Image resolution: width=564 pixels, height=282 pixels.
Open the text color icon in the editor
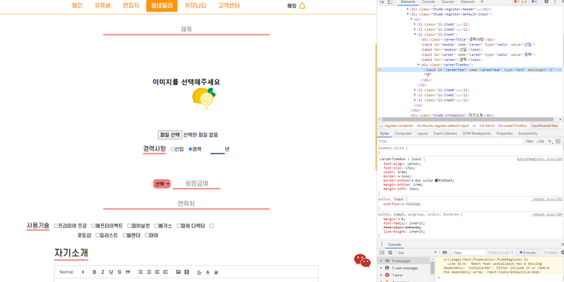(208, 272)
